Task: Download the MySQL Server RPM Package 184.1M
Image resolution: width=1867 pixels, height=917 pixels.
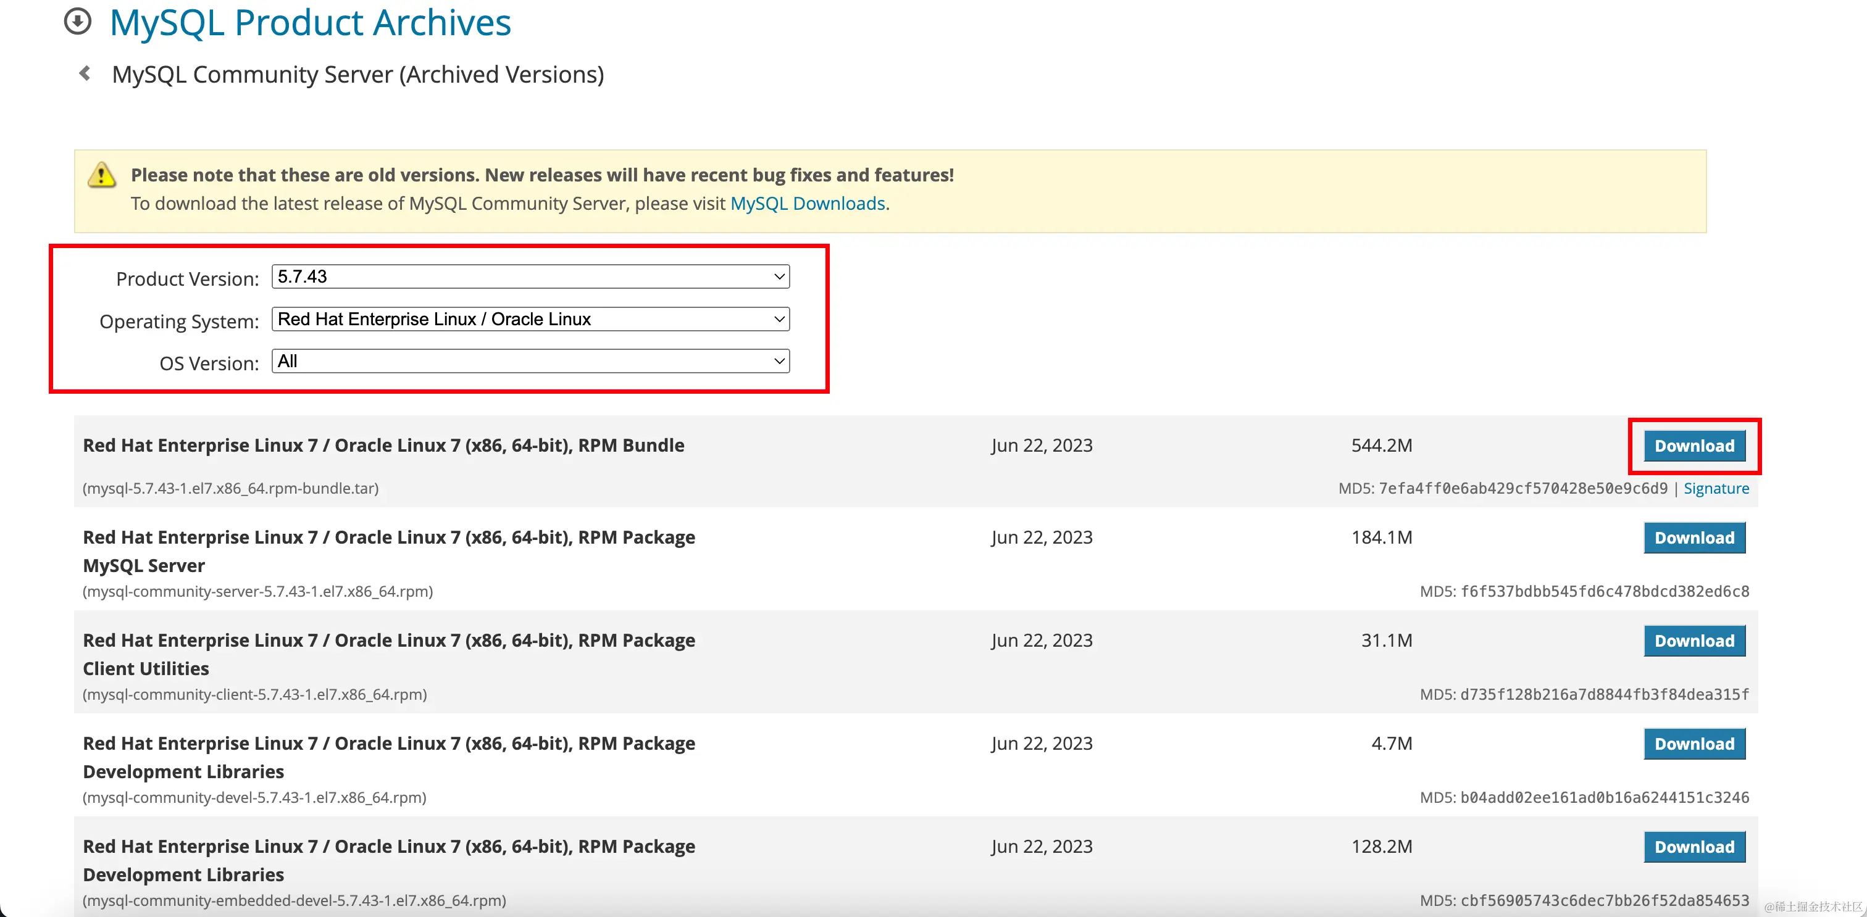Action: pos(1695,537)
